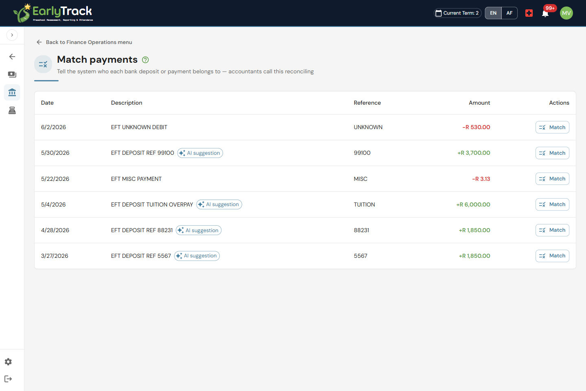Image resolution: width=586 pixels, height=391 pixels.
Task: Click the +R 3,700.00 amount
Action: [474, 153]
